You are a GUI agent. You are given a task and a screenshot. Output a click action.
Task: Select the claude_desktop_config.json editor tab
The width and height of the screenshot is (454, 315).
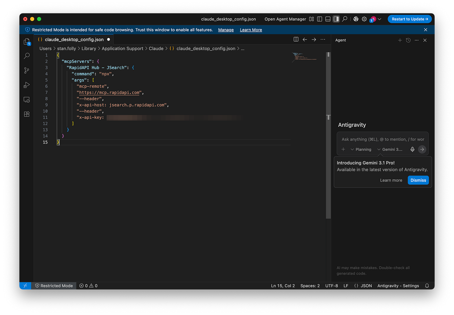coord(74,40)
